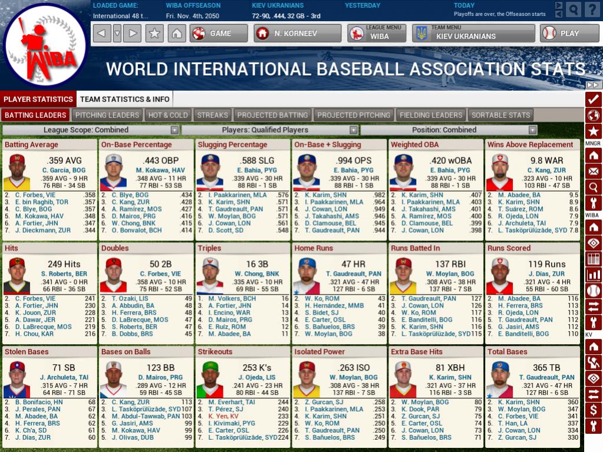Click the home icon in the top navigation bar
603x452 pixels.
pyautogui.click(x=176, y=34)
